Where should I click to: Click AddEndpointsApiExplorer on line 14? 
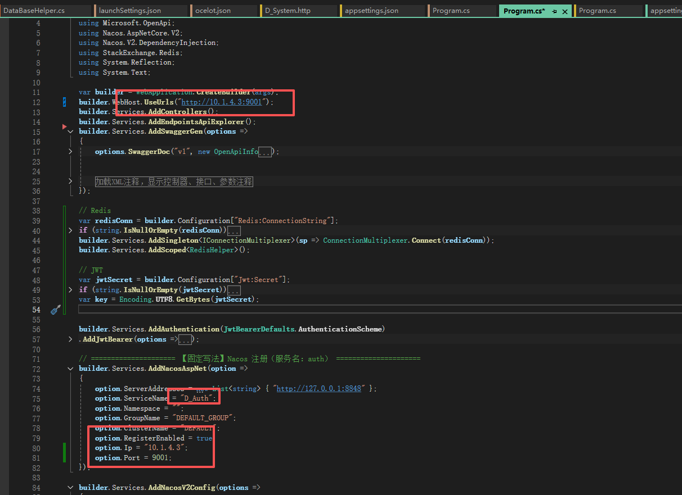pyautogui.click(x=196, y=122)
